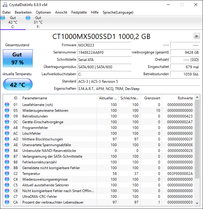Click status orb for Geräte-Einschaltvorgänge row
The height and width of the screenshot is (209, 203).
(x=7, y=122)
